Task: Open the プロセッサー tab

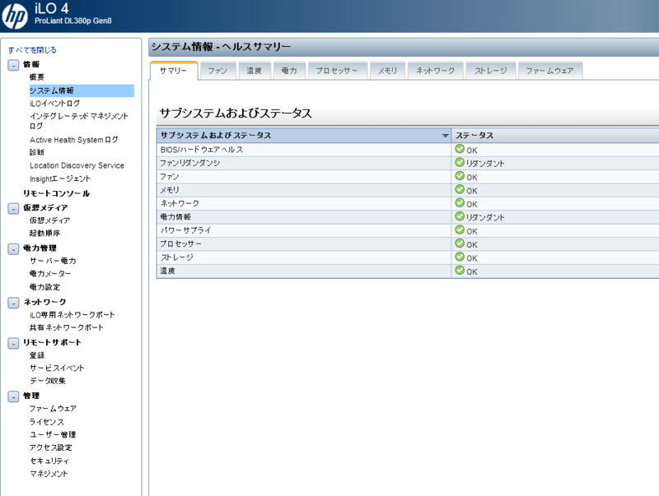Action: click(x=337, y=71)
